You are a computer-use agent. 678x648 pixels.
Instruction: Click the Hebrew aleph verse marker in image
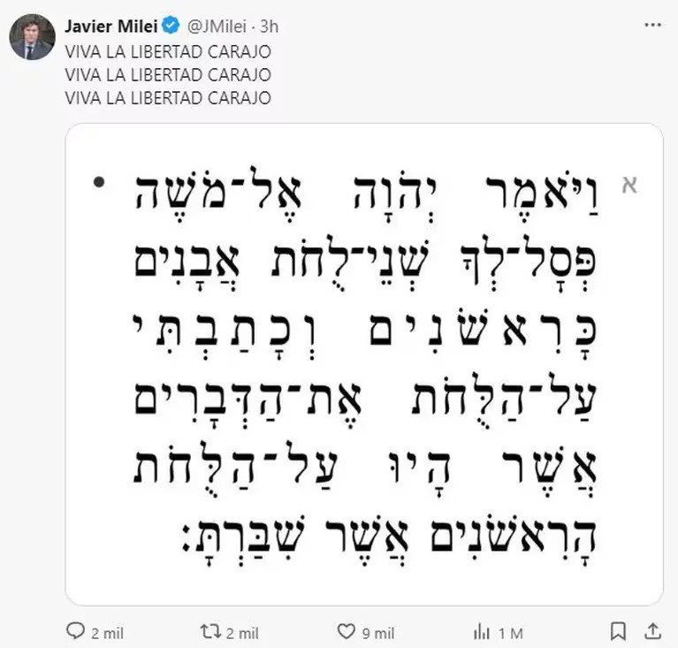(x=630, y=185)
